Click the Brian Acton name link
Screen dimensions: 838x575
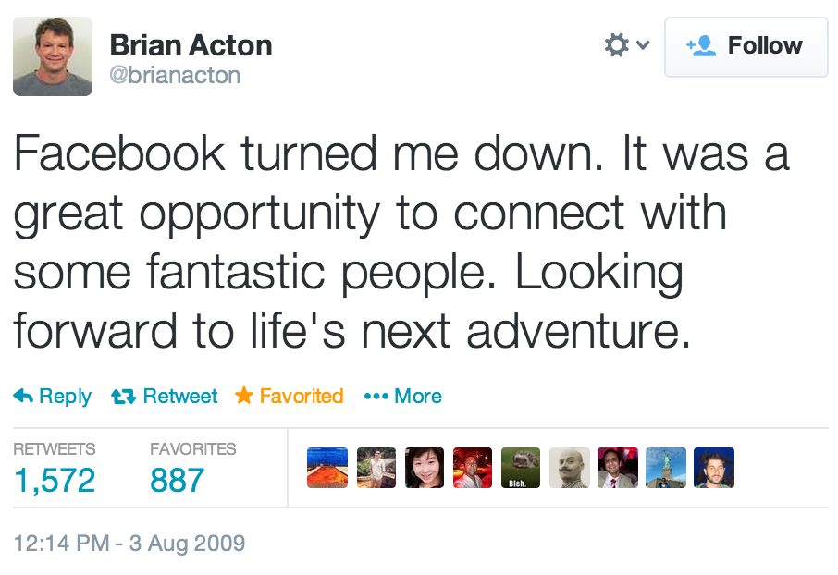(x=191, y=45)
